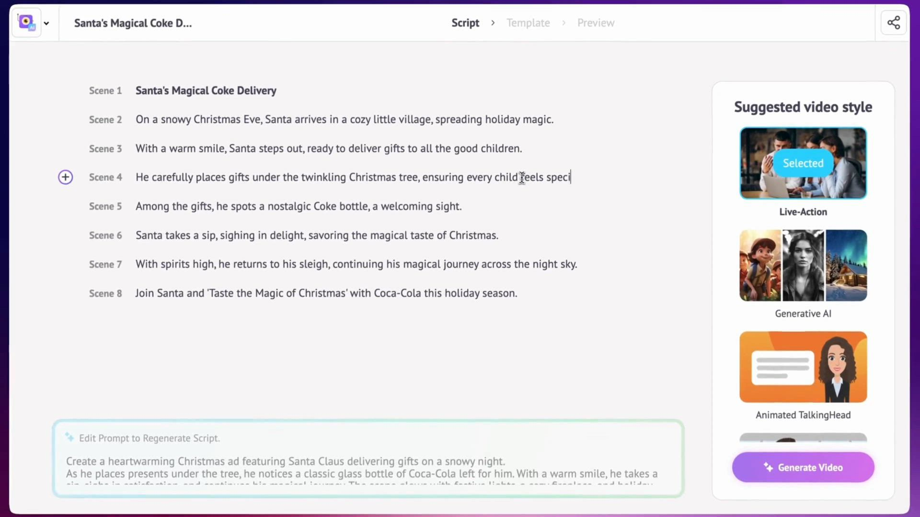The width and height of the screenshot is (920, 517).
Task: Click the chevron between Script and Template
Action: 493,22
